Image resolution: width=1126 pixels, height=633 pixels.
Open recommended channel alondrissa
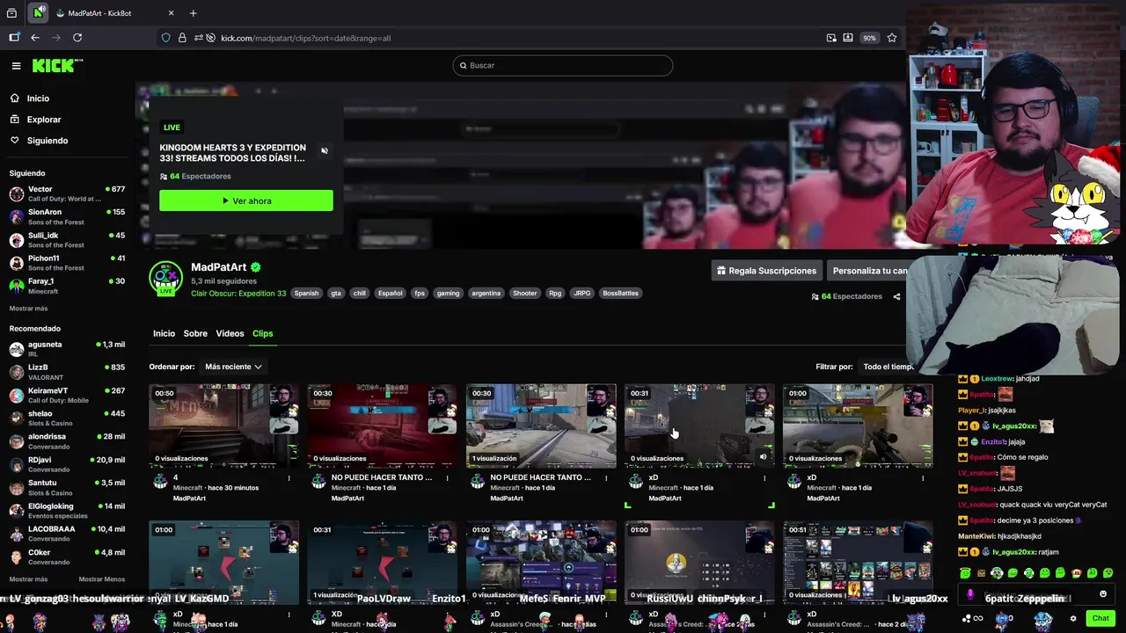point(67,441)
